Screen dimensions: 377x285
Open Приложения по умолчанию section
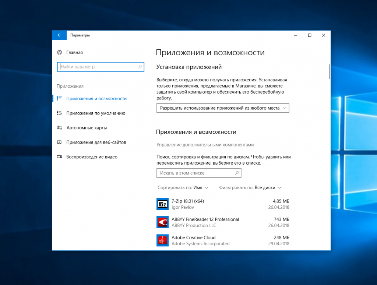96,113
